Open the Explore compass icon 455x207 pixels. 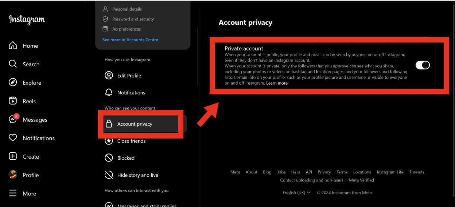13,83
